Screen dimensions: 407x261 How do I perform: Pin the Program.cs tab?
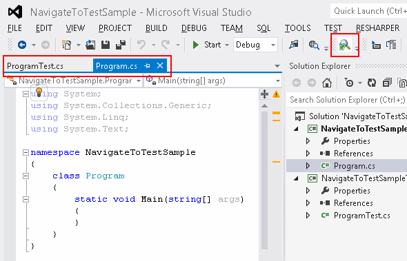point(147,66)
